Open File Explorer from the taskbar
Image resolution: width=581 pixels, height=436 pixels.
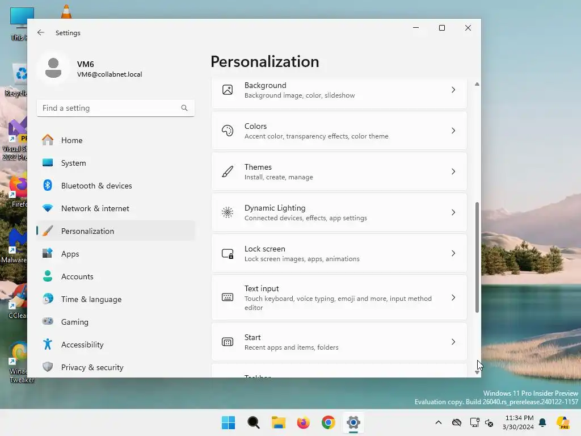point(278,422)
